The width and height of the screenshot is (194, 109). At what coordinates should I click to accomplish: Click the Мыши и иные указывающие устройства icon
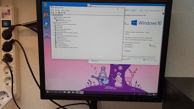click(x=55, y=36)
